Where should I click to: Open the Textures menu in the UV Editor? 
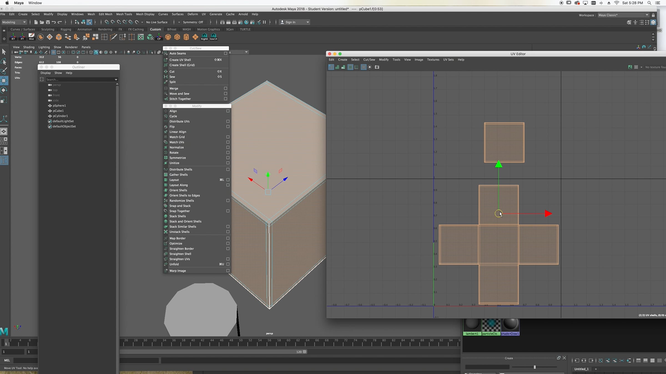click(433, 60)
